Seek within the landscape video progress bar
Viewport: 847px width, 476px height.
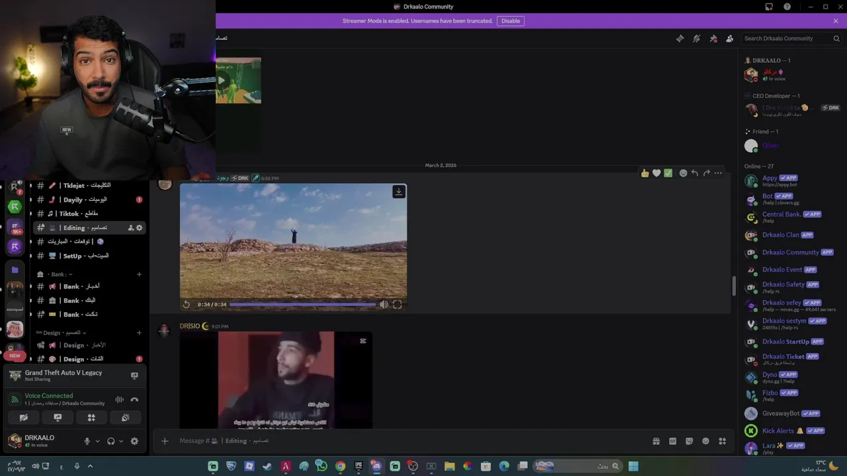pos(303,305)
